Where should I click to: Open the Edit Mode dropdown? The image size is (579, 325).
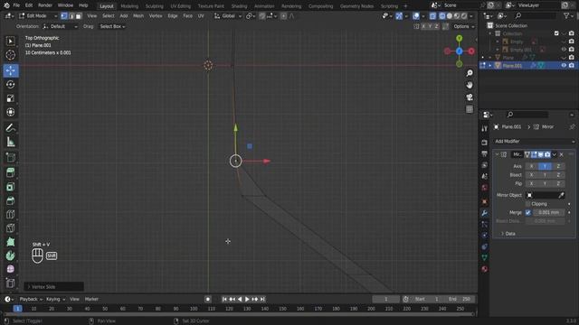coord(38,16)
